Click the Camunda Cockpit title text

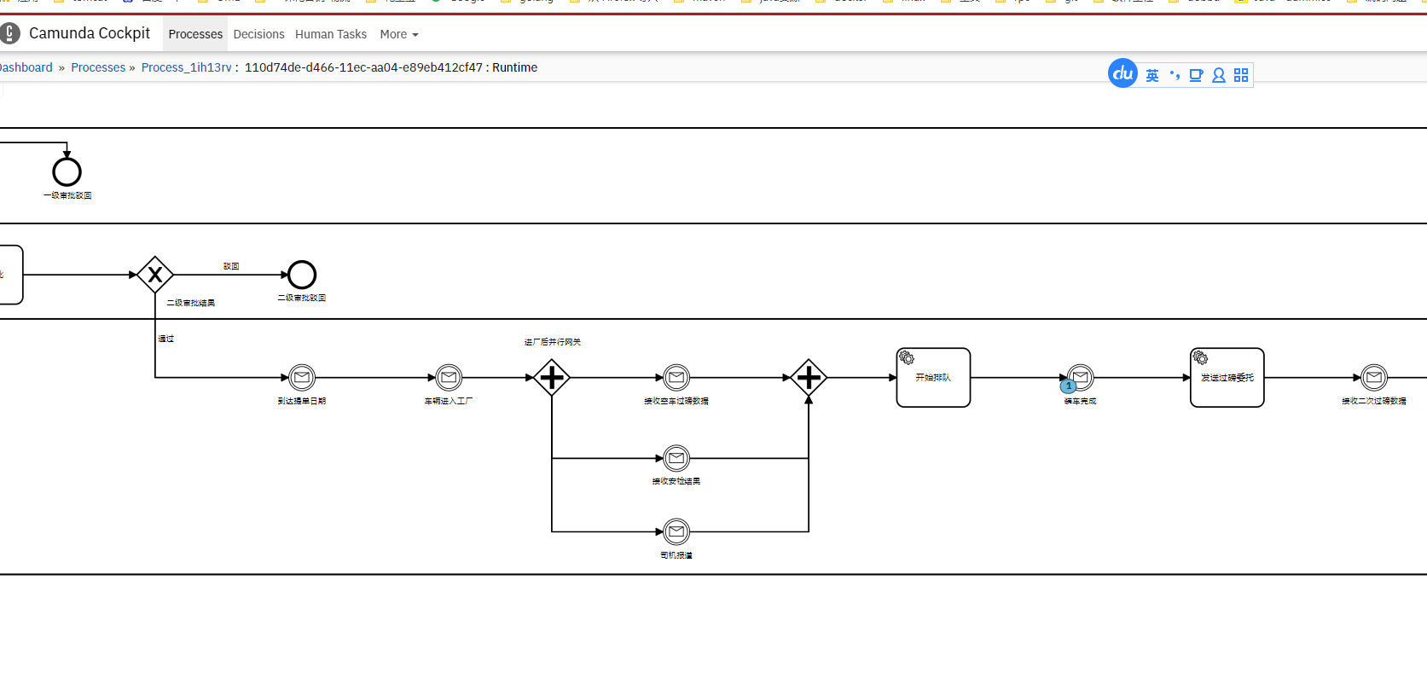(x=90, y=33)
